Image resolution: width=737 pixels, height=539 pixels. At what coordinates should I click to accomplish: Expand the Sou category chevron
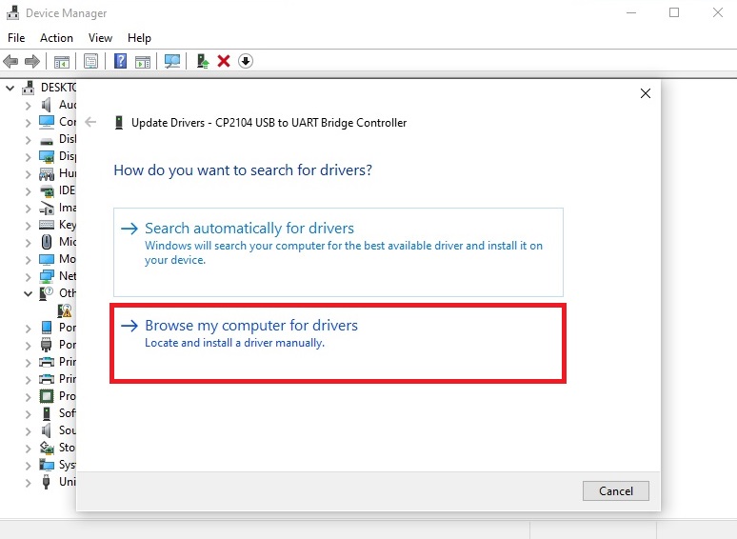tap(29, 431)
